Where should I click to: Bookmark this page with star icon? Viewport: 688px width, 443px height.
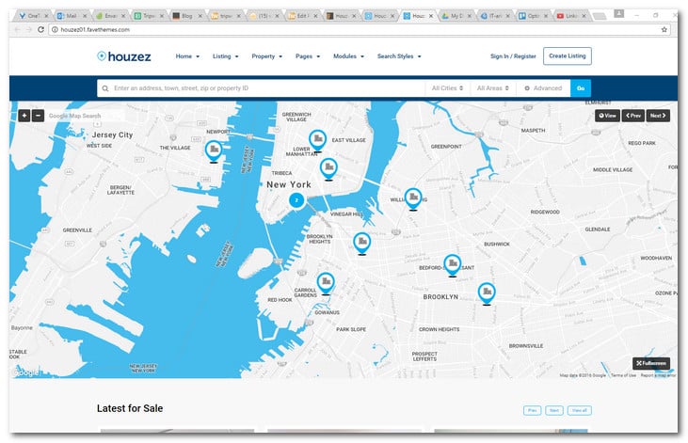coord(664,29)
